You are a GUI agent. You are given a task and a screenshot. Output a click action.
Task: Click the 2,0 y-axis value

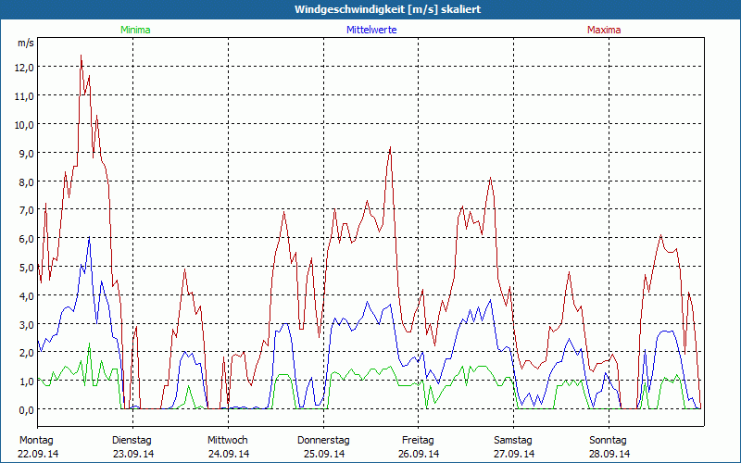pyautogui.click(x=27, y=353)
